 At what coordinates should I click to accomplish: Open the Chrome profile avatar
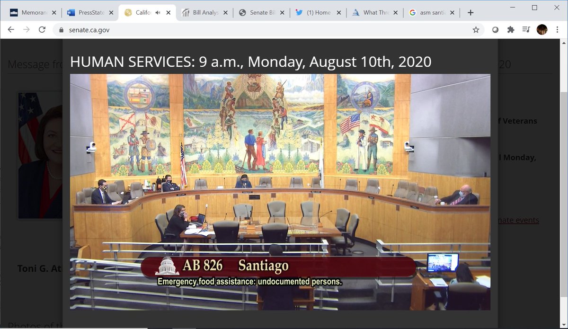click(542, 30)
